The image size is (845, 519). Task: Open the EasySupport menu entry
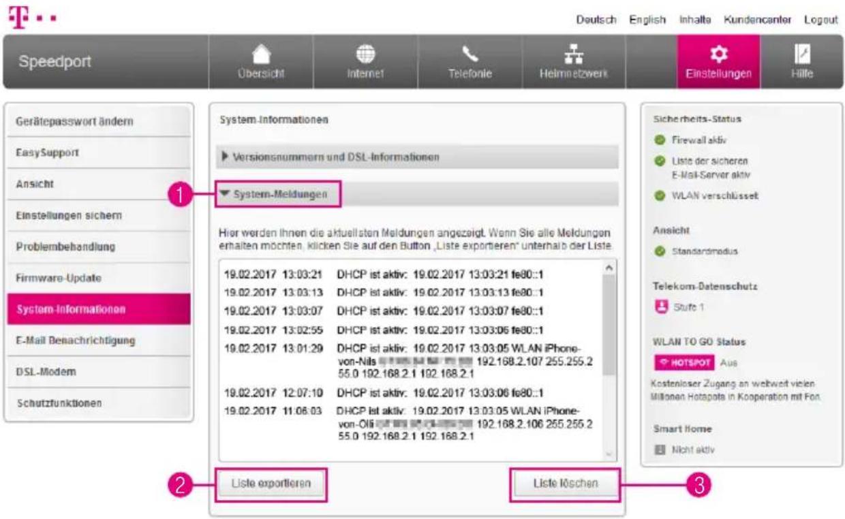pos(99,153)
